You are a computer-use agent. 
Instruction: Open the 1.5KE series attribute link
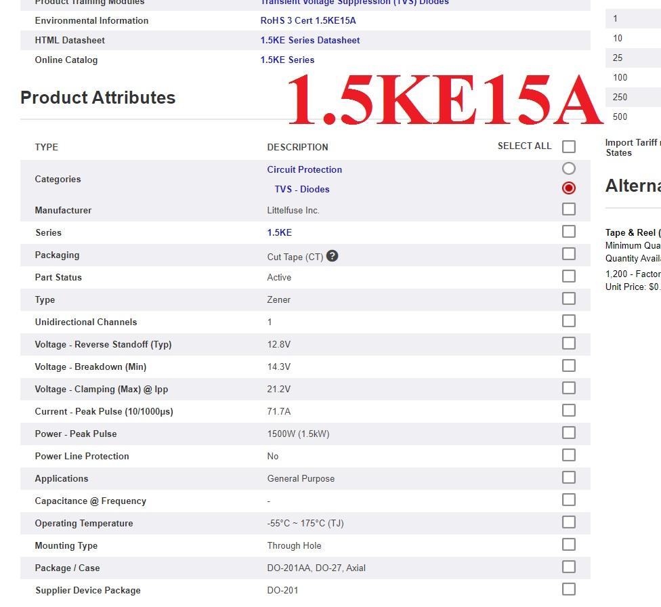pyautogui.click(x=280, y=232)
